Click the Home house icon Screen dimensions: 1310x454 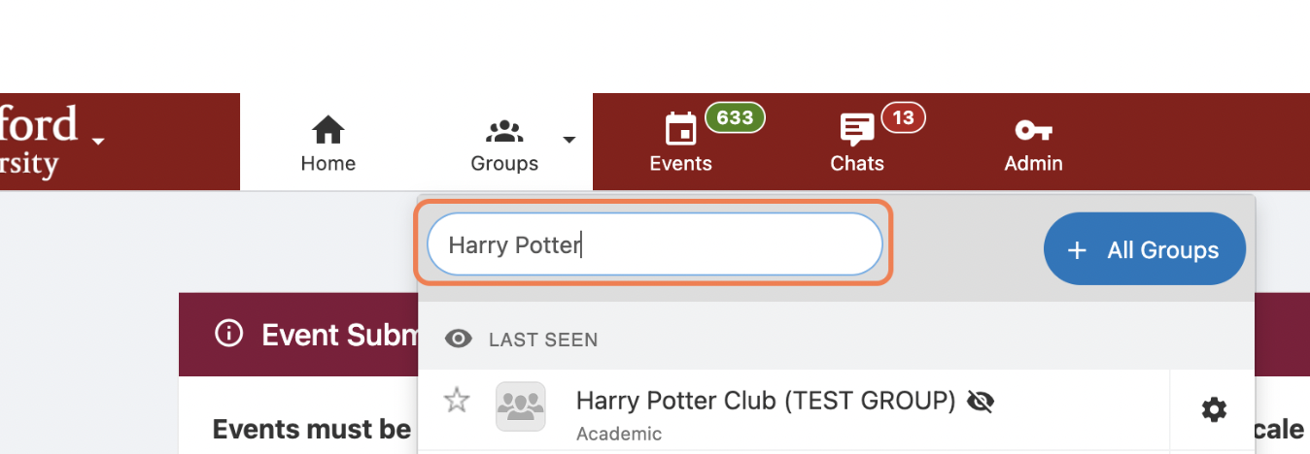328,130
